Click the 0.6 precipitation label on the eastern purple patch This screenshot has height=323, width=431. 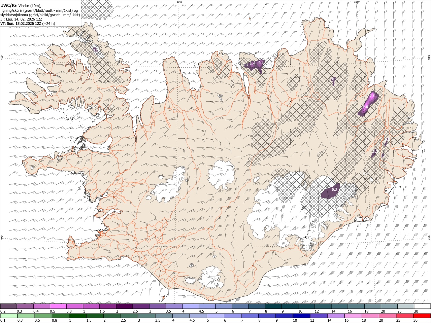pyautogui.click(x=365, y=107)
